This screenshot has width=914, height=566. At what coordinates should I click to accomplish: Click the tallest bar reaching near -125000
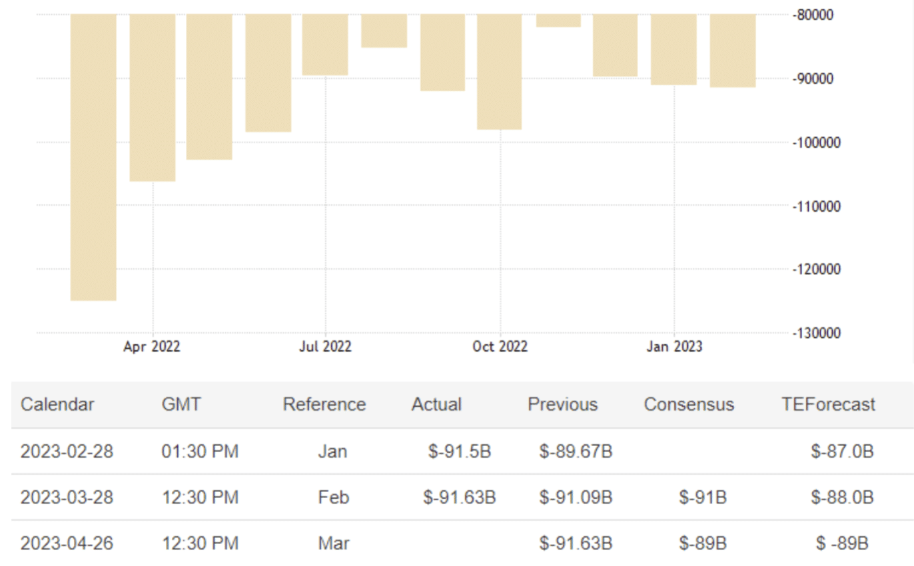tap(93, 156)
